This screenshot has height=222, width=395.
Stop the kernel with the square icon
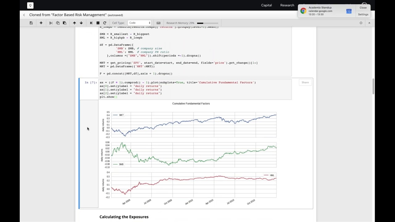(x=98, y=23)
